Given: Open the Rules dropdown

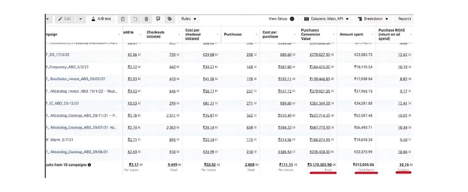Looking at the screenshot, I should coord(189,19).
